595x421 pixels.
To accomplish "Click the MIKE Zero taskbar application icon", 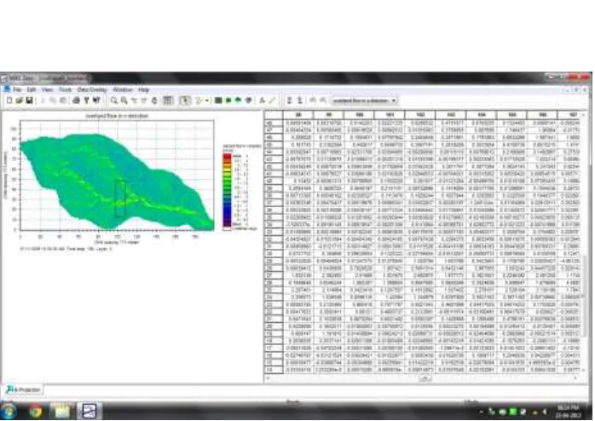I will [x=90, y=411].
